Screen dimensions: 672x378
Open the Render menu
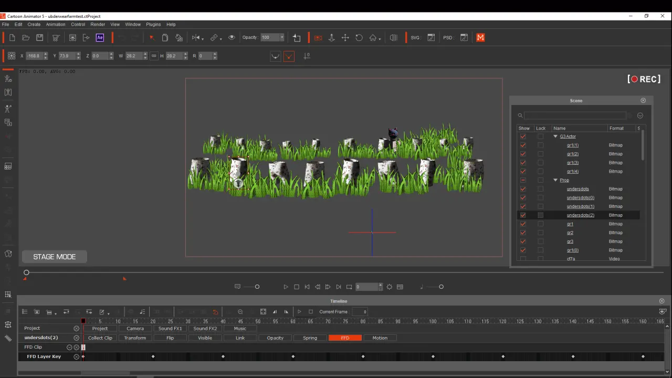(x=98, y=24)
